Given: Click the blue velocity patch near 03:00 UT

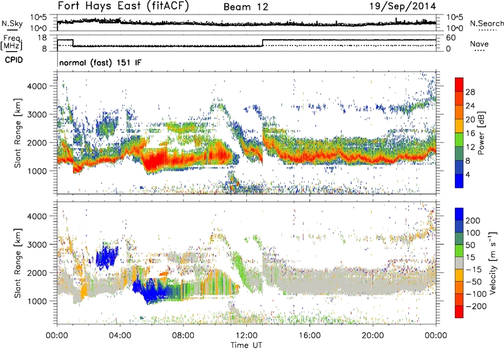Looking at the screenshot, I should point(107,256).
